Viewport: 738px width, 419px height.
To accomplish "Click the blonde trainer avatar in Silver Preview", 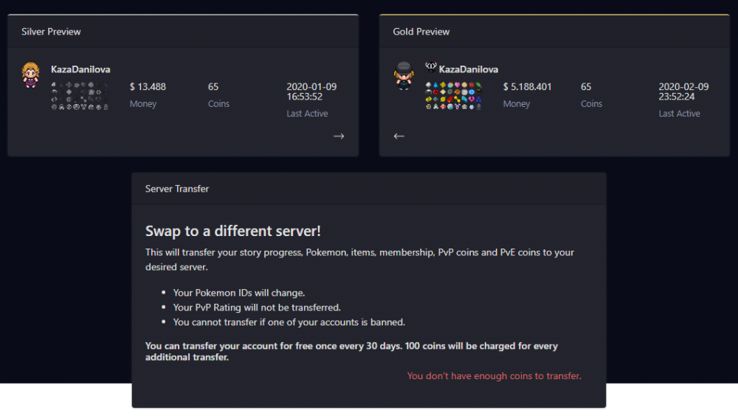I will 31,76.
